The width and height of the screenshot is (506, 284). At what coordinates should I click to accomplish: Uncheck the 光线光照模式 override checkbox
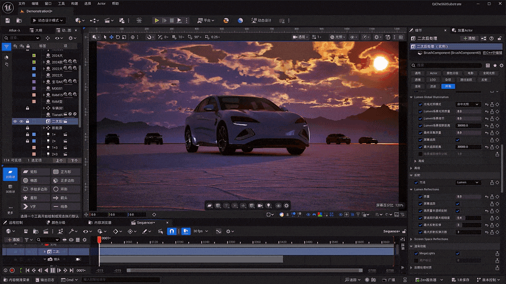pyautogui.click(x=421, y=104)
